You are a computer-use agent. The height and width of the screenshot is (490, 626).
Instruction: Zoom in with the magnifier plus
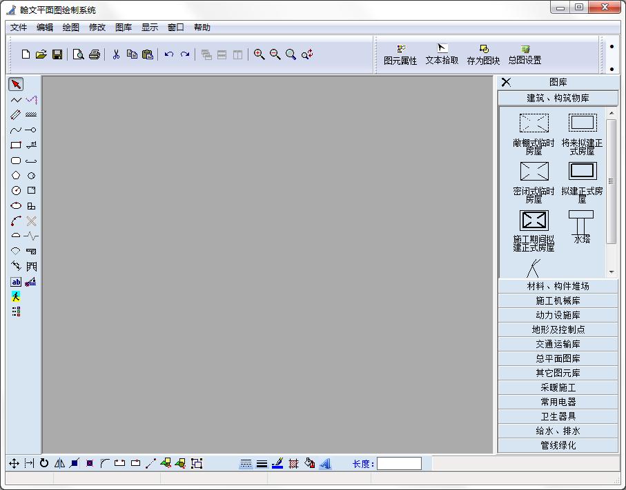tap(259, 54)
